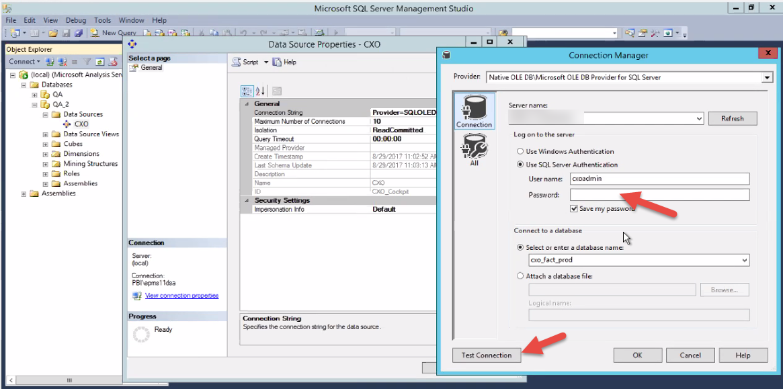Select Use Windows Authentication radio button

coord(520,151)
